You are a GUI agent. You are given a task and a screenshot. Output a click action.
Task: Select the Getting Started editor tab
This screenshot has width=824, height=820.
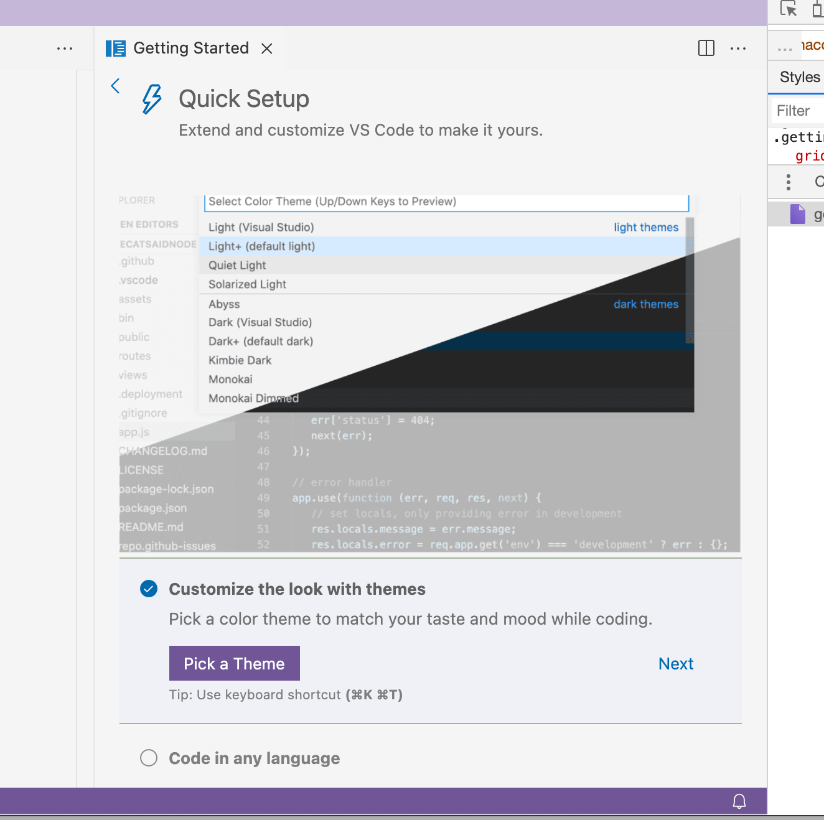(x=190, y=48)
